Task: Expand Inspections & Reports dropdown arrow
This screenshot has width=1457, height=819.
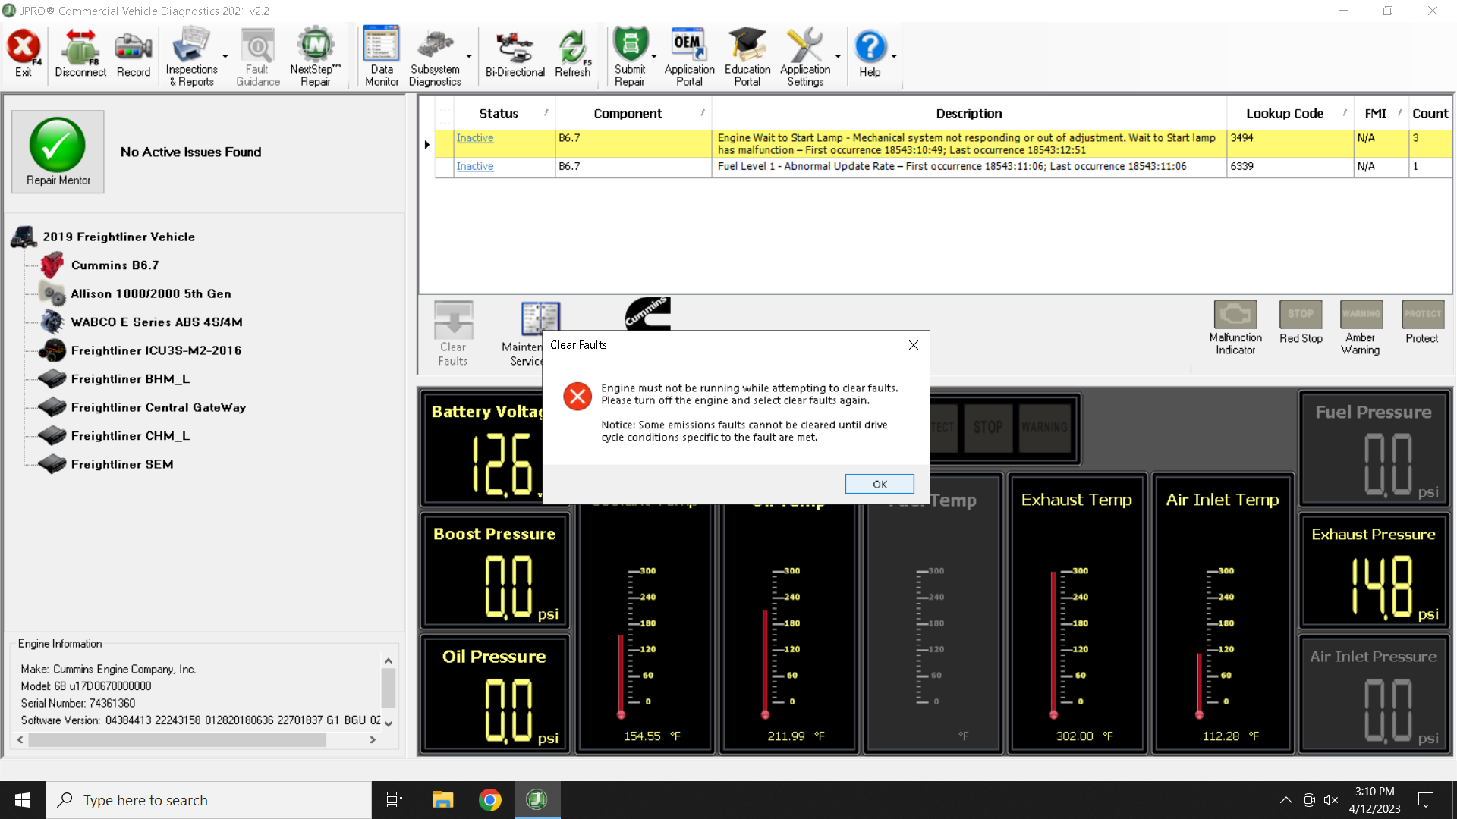Action: click(x=225, y=57)
